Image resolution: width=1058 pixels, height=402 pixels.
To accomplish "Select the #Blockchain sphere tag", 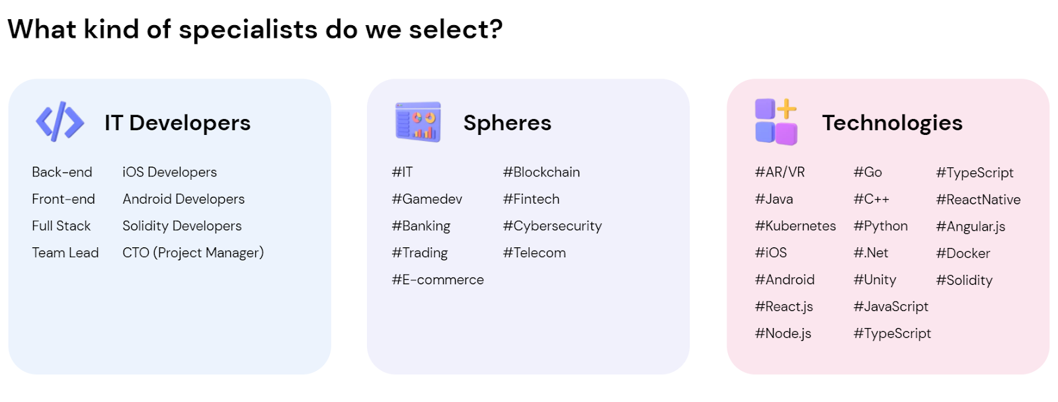I will pyautogui.click(x=541, y=172).
